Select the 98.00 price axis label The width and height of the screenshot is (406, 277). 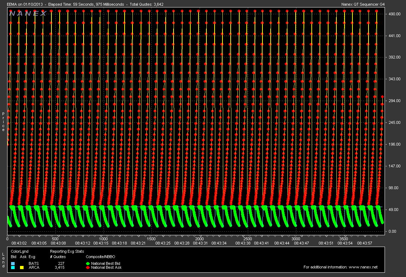point(393,188)
